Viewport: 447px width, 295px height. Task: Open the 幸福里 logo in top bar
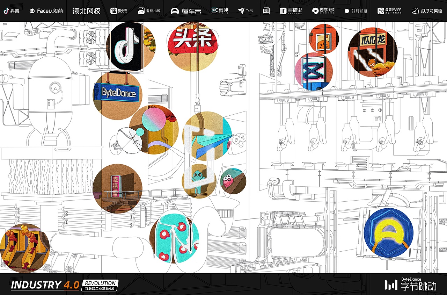point(291,11)
